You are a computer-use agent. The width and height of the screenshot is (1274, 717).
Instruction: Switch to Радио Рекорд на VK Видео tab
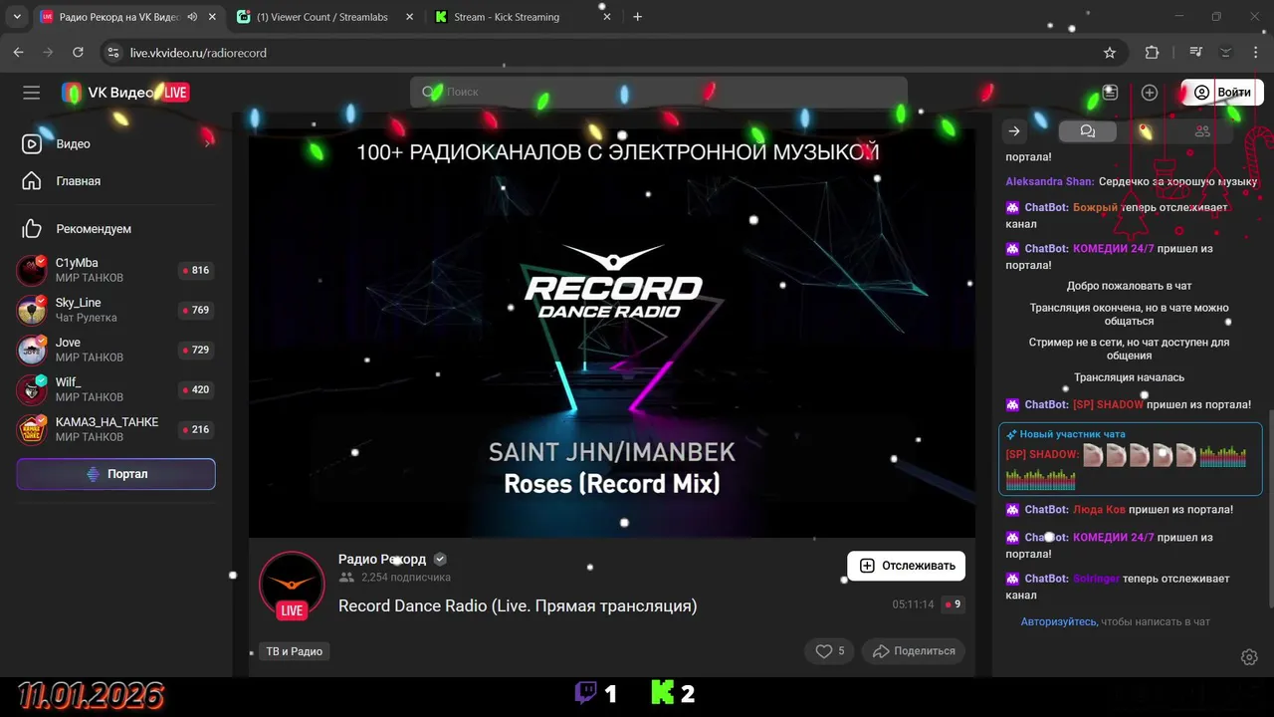[x=128, y=17]
